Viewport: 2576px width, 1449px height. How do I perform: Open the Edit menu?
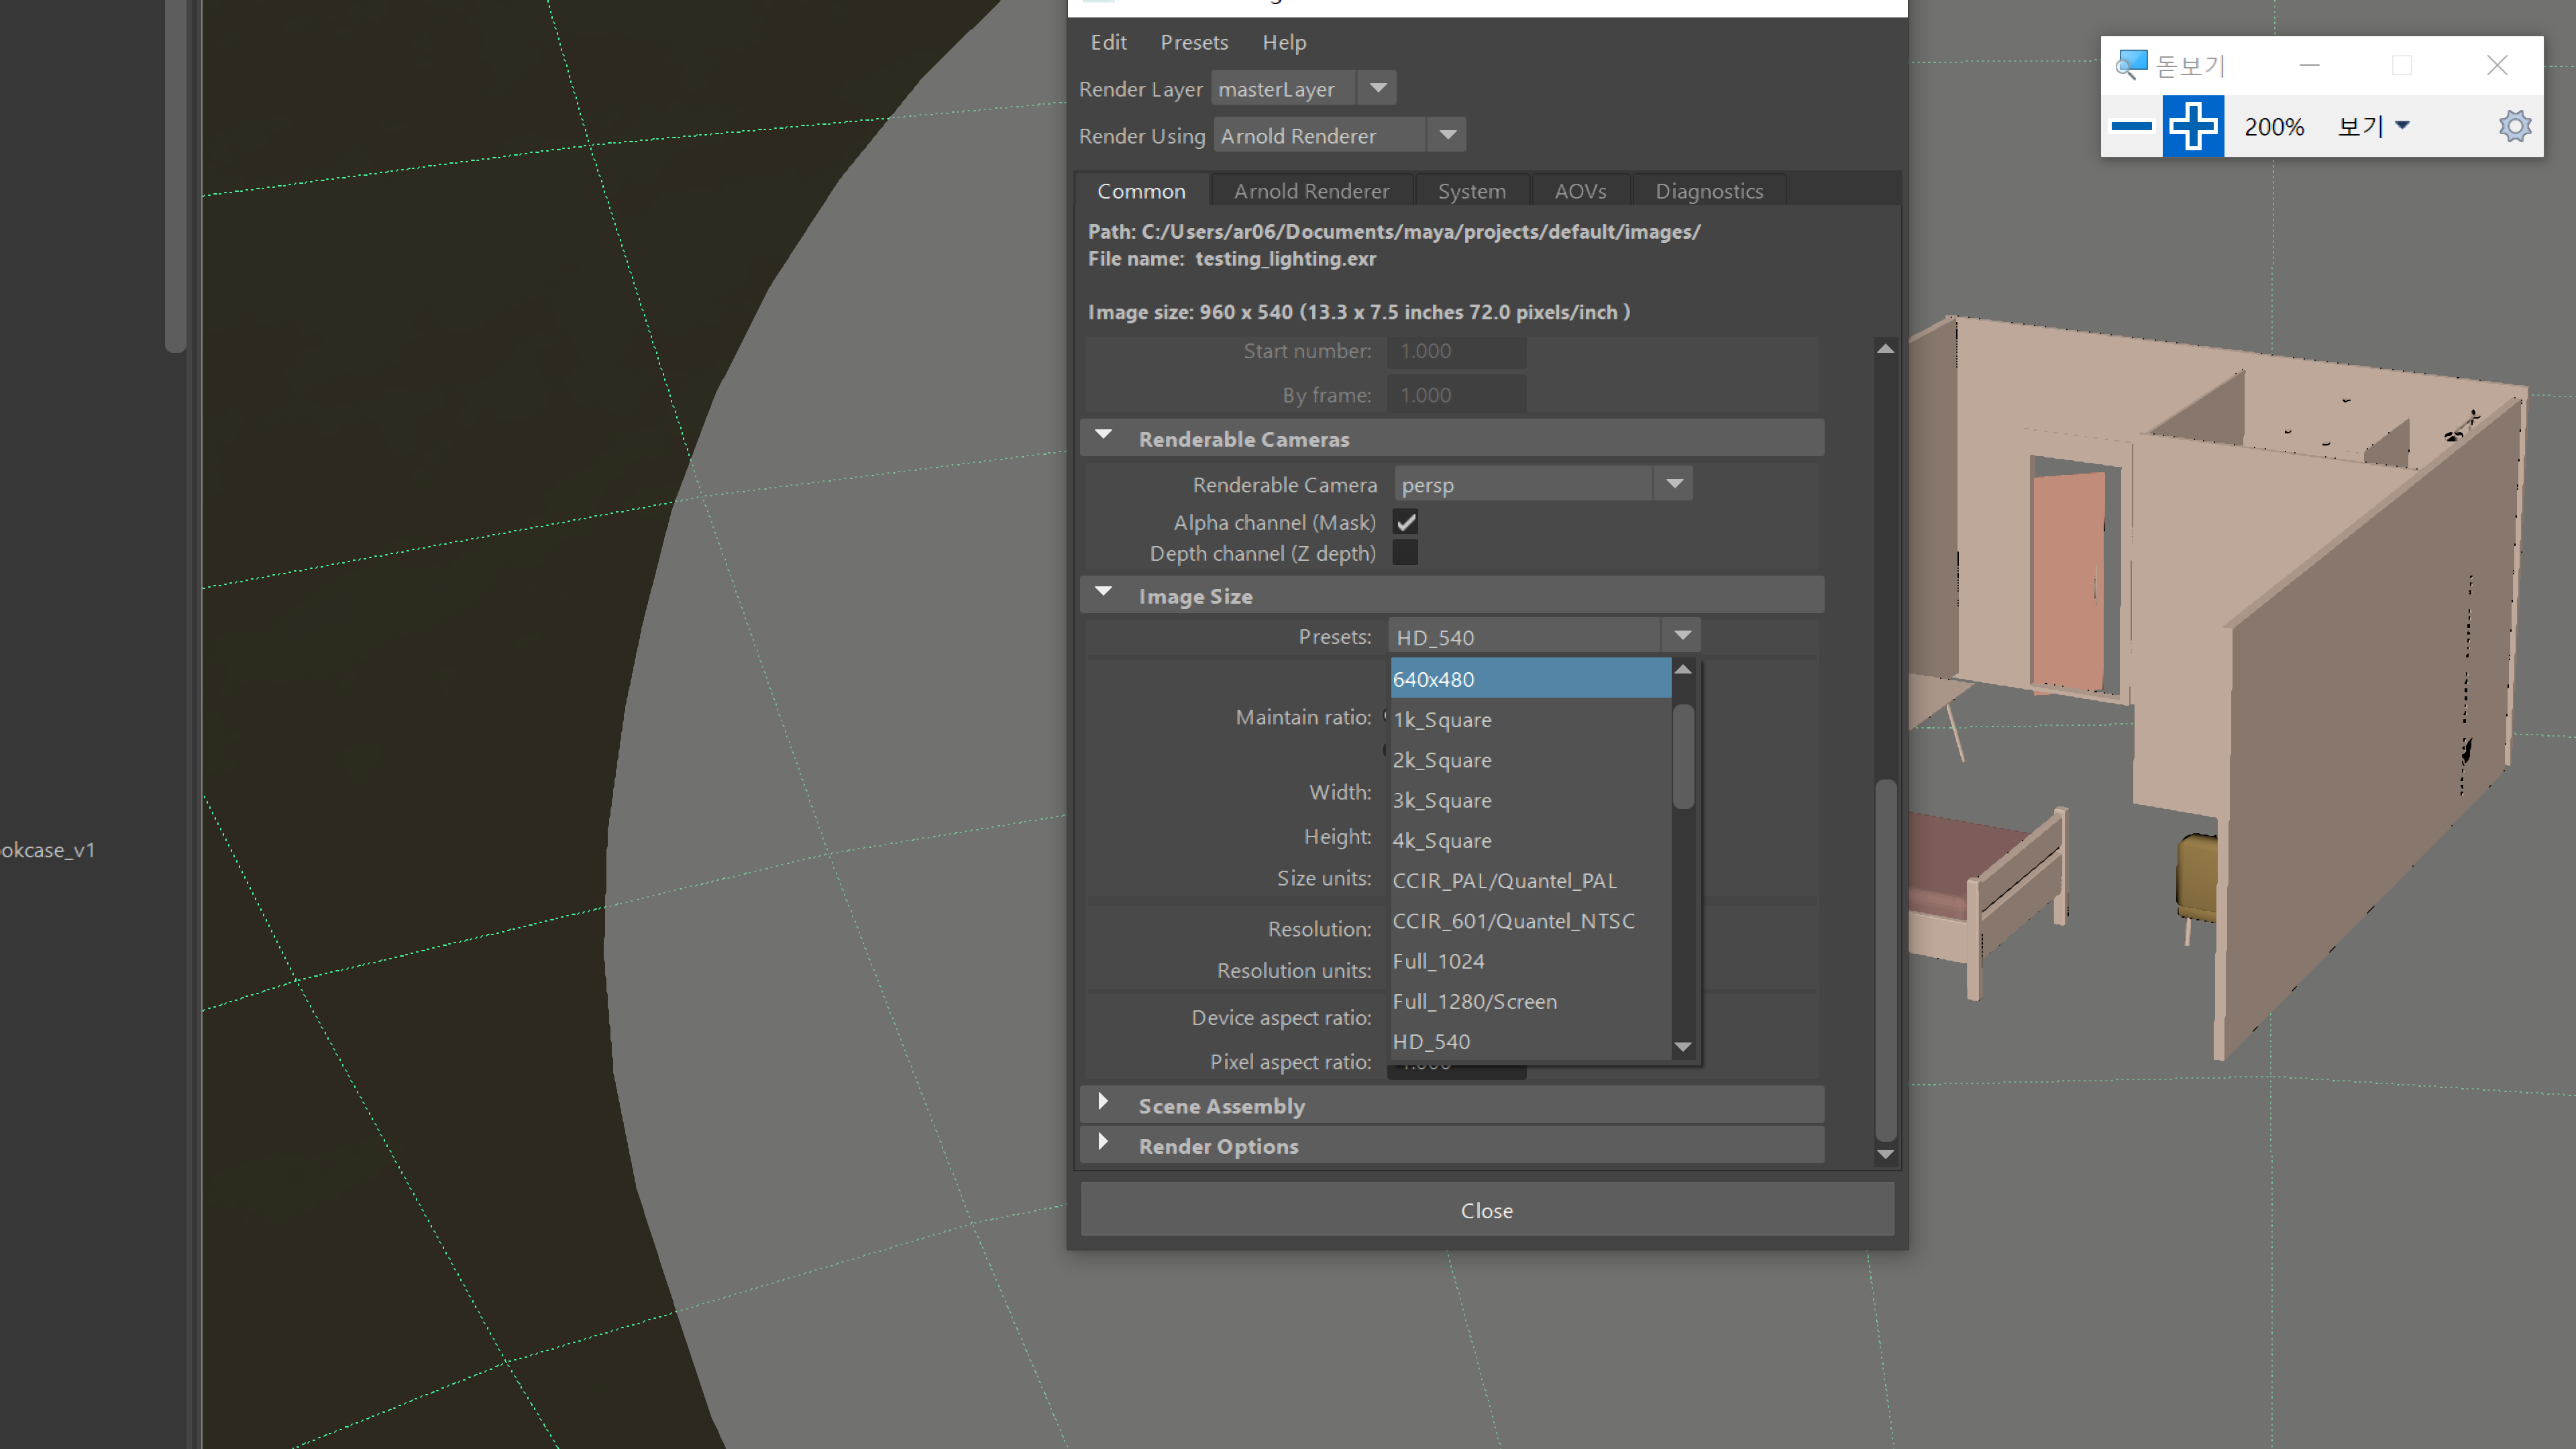(x=1108, y=42)
